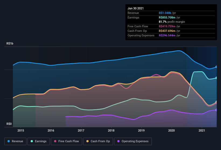The image size is (221, 150).
Task: Click the Jun 30 2021 tooltip date
Action: 136,8
